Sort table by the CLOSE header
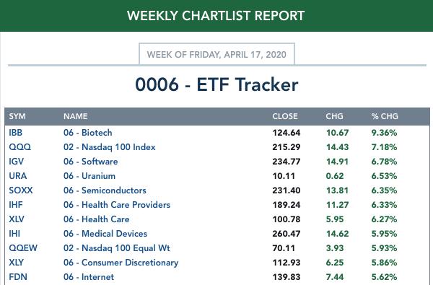The height and width of the screenshot is (285, 433). point(285,116)
